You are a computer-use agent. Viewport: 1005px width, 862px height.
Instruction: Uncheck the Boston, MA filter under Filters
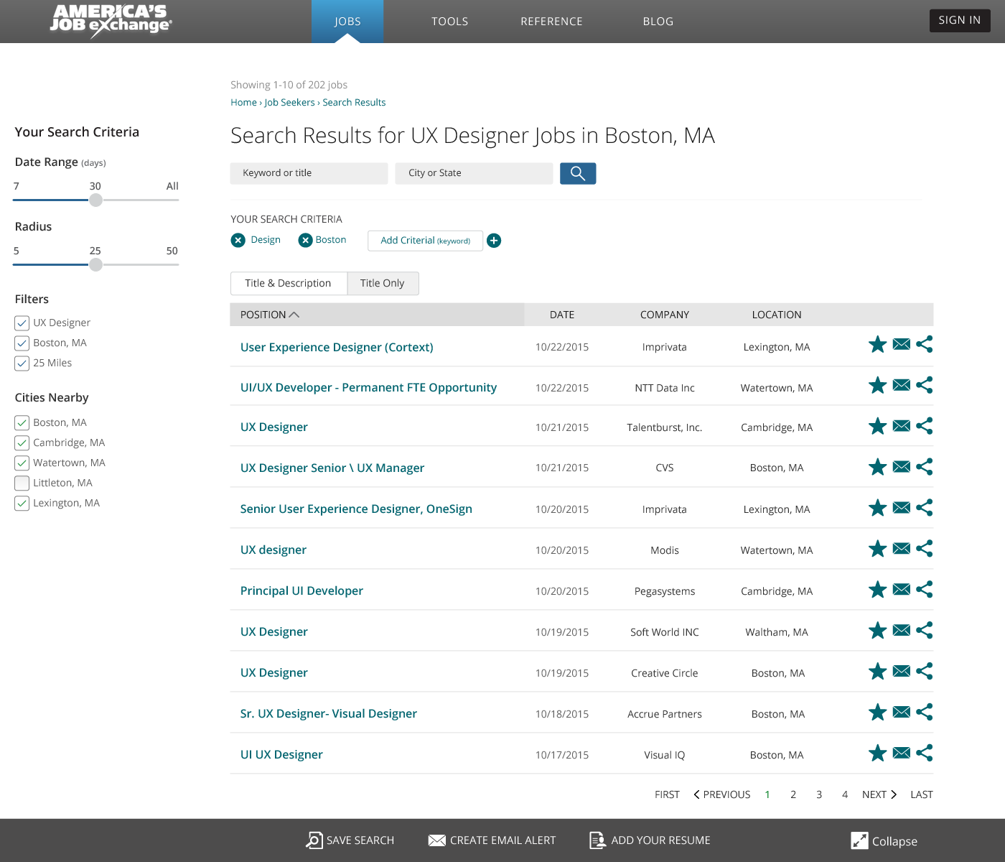22,343
